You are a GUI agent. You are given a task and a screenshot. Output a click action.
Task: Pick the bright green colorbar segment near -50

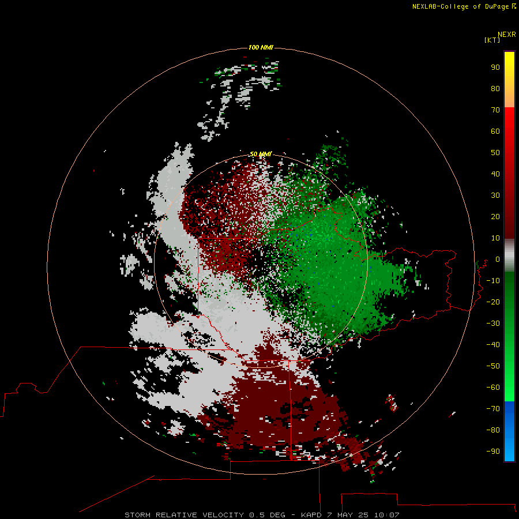point(509,367)
